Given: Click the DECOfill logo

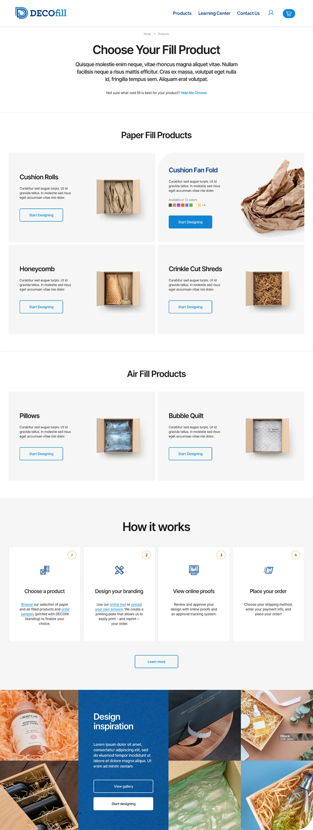Looking at the screenshot, I should coord(41,13).
